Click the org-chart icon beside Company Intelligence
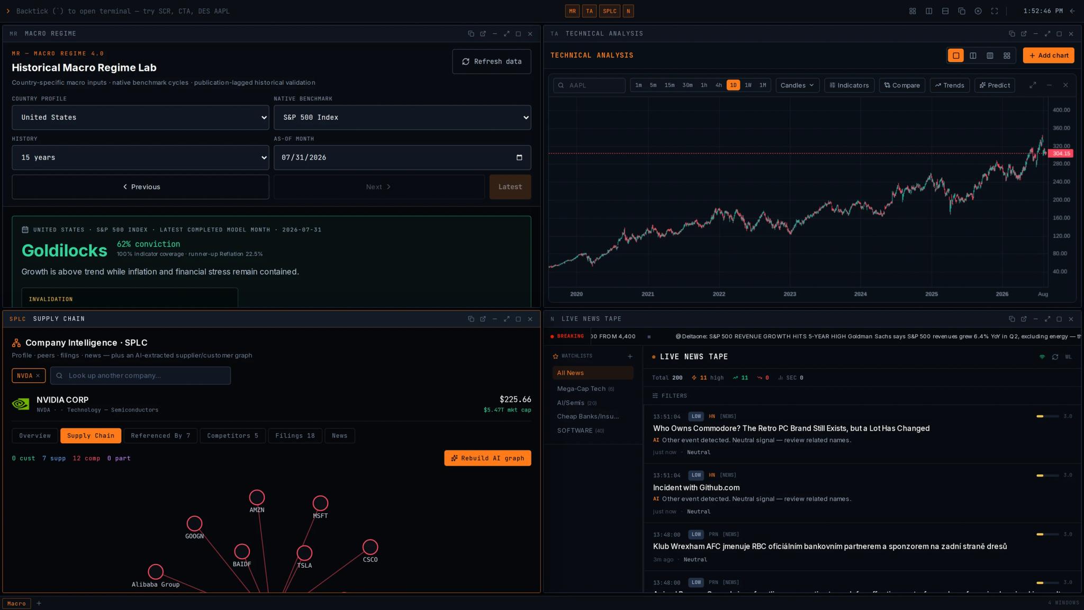The height and width of the screenshot is (610, 1084). tap(16, 343)
